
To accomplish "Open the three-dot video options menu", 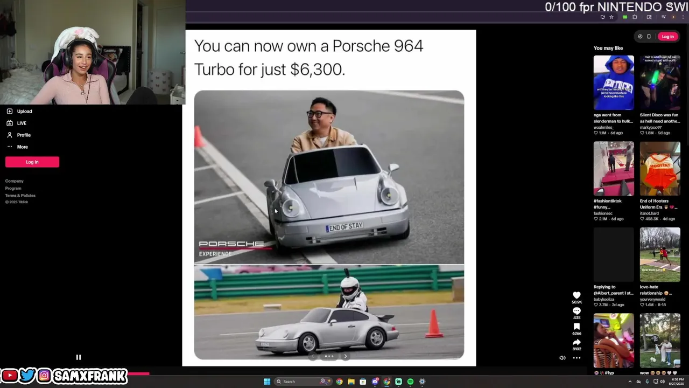I will coord(576,358).
